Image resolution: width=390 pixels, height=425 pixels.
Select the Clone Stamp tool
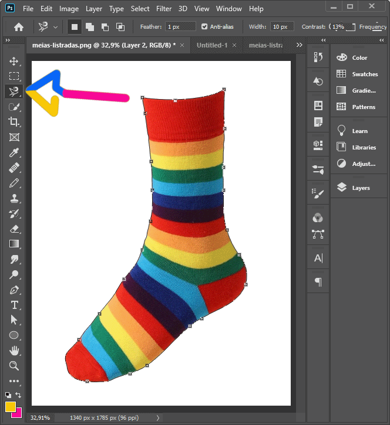tap(14, 198)
